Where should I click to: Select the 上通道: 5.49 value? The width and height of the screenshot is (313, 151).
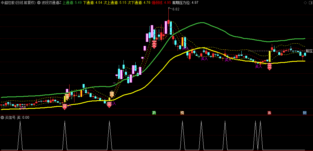click(x=72, y=3)
